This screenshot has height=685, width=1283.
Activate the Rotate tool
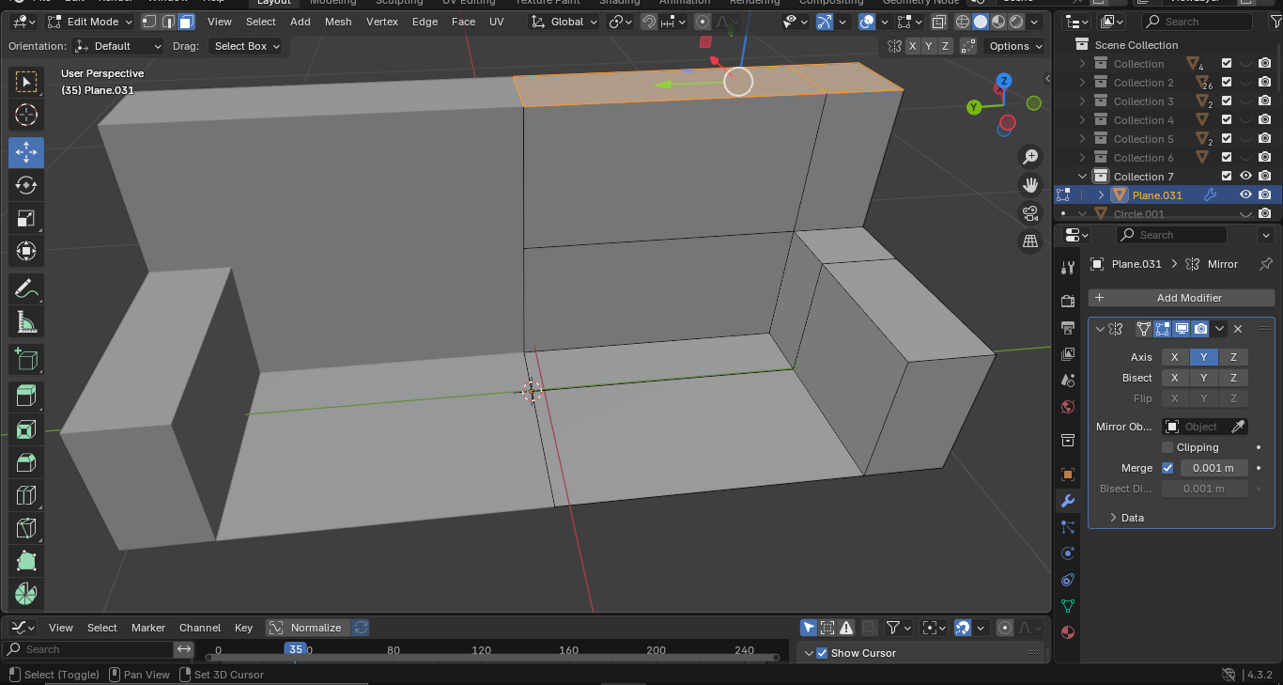tap(26, 185)
